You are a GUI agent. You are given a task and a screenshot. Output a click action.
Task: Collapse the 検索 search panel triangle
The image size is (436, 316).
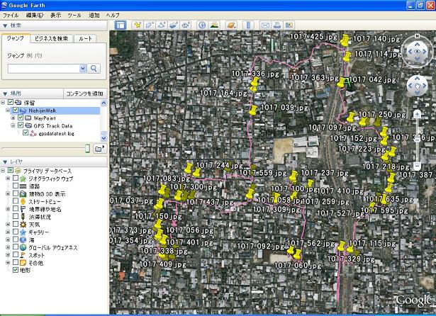(5, 26)
